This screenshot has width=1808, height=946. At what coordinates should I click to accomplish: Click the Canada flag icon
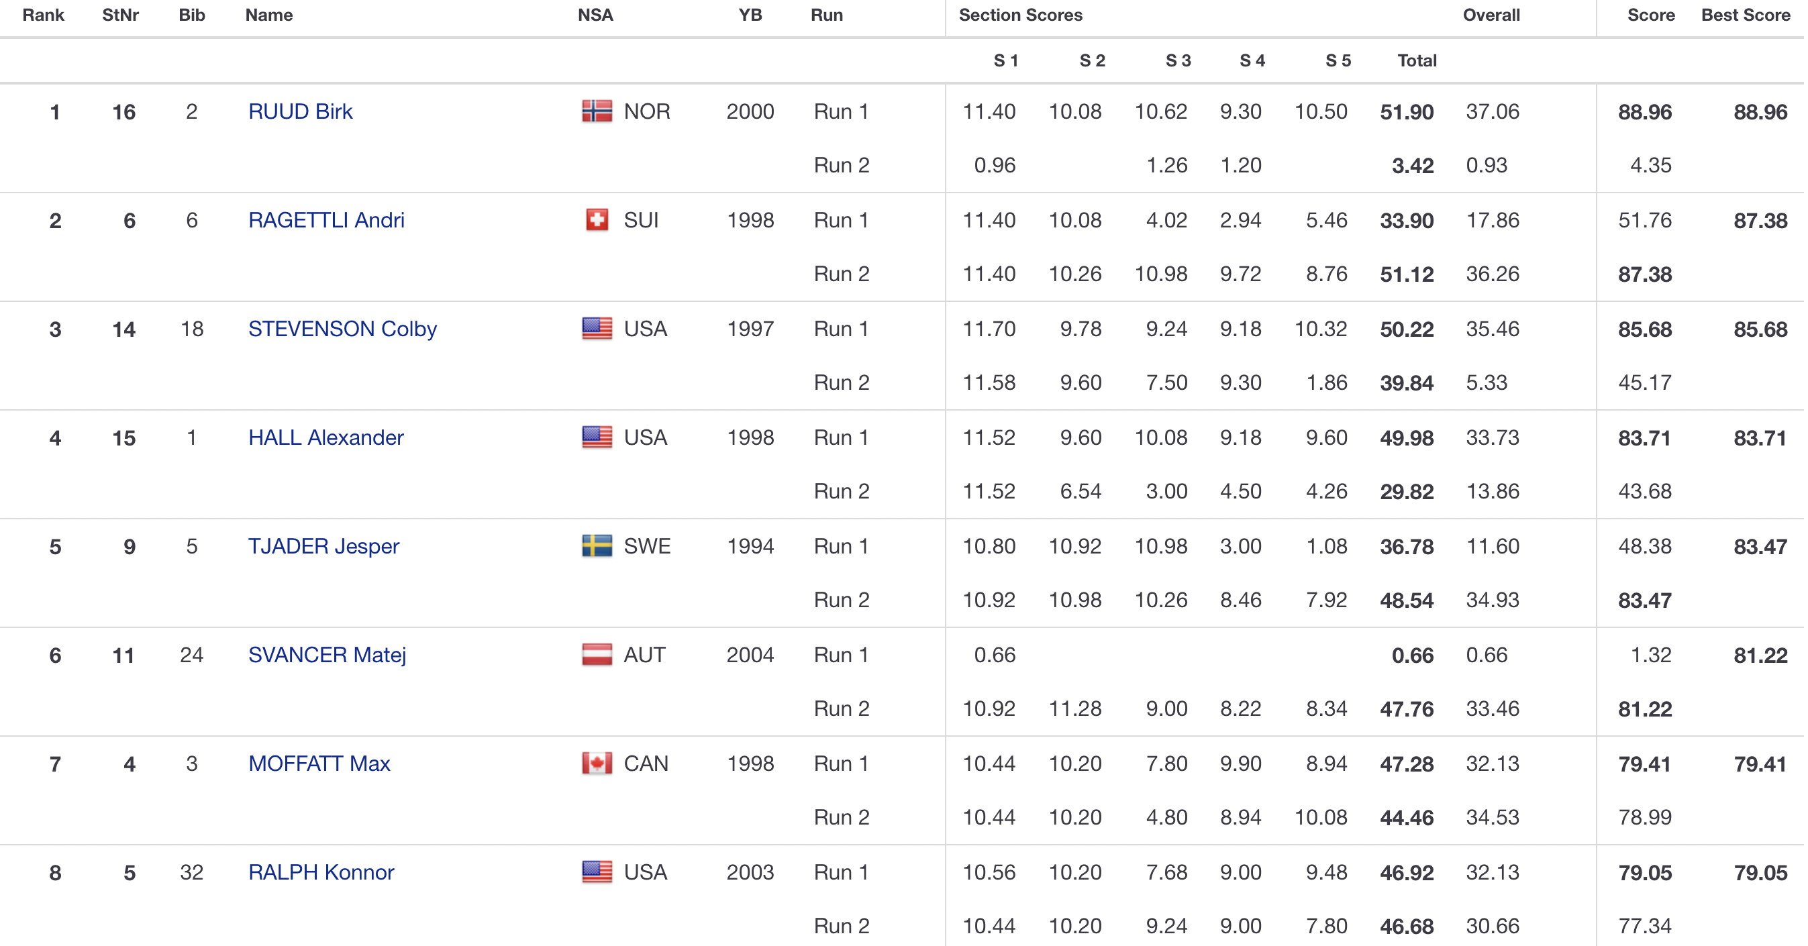[x=597, y=764]
